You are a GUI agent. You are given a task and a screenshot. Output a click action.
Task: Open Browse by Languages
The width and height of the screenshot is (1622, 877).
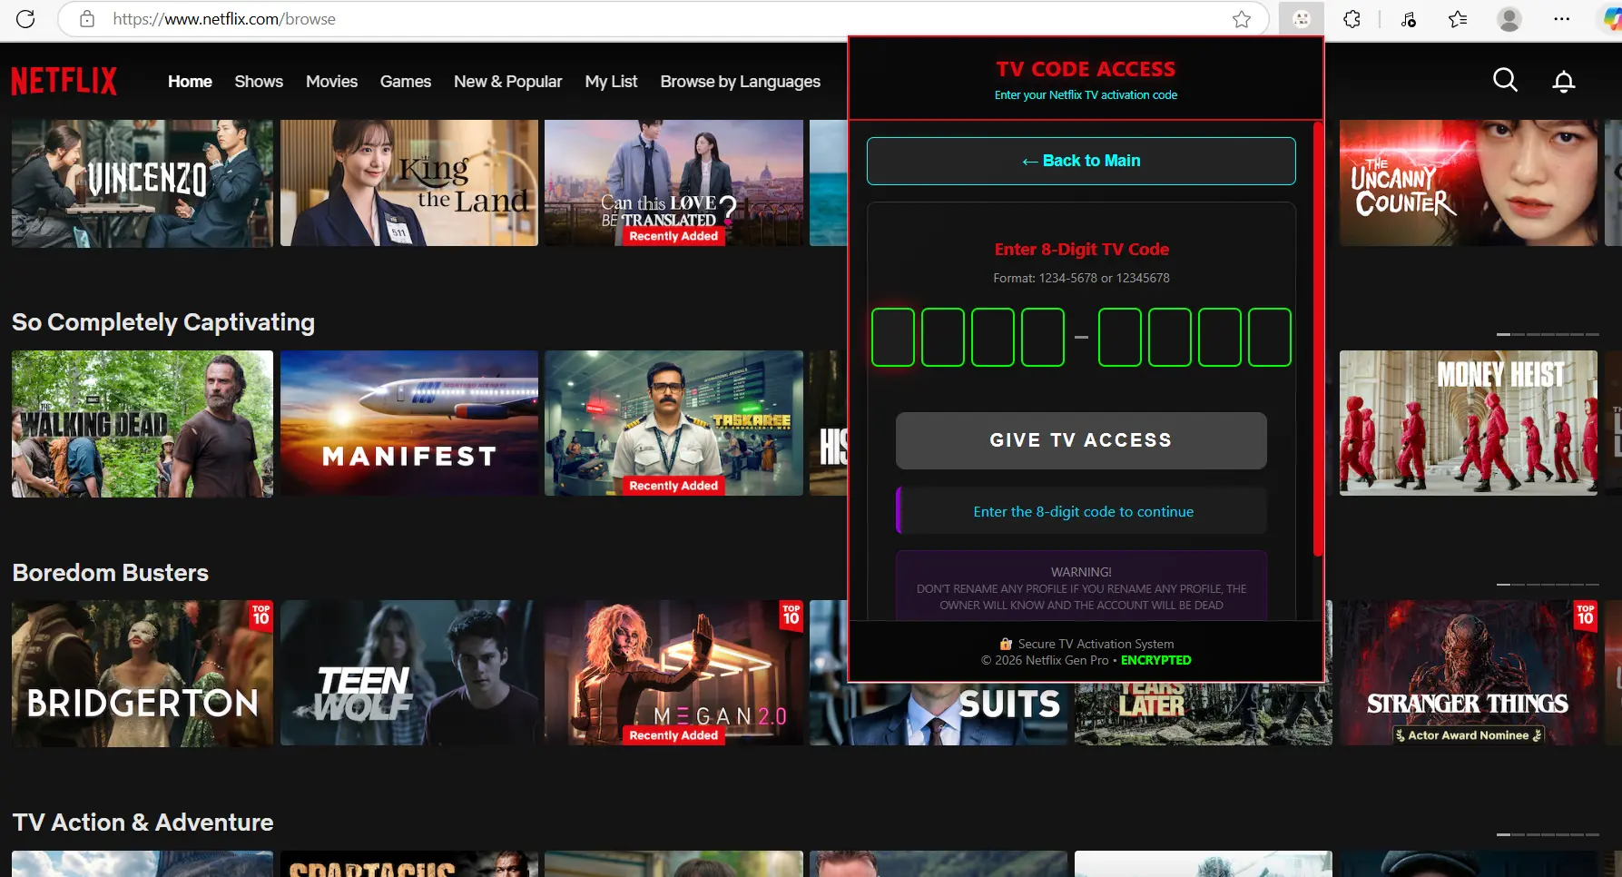741,82
